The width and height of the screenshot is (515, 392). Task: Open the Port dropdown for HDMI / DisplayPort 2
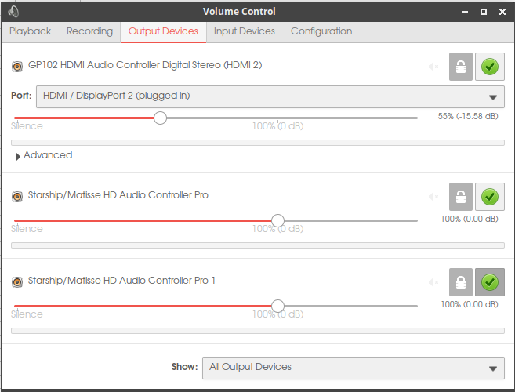269,96
